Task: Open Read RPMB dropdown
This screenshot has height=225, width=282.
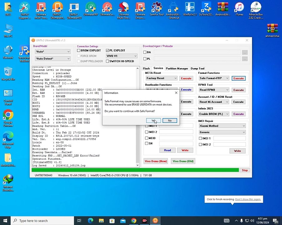Action: click(x=214, y=90)
